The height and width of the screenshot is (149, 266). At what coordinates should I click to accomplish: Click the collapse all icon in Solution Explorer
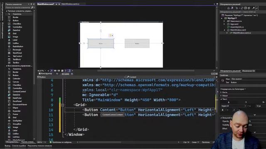point(246,8)
